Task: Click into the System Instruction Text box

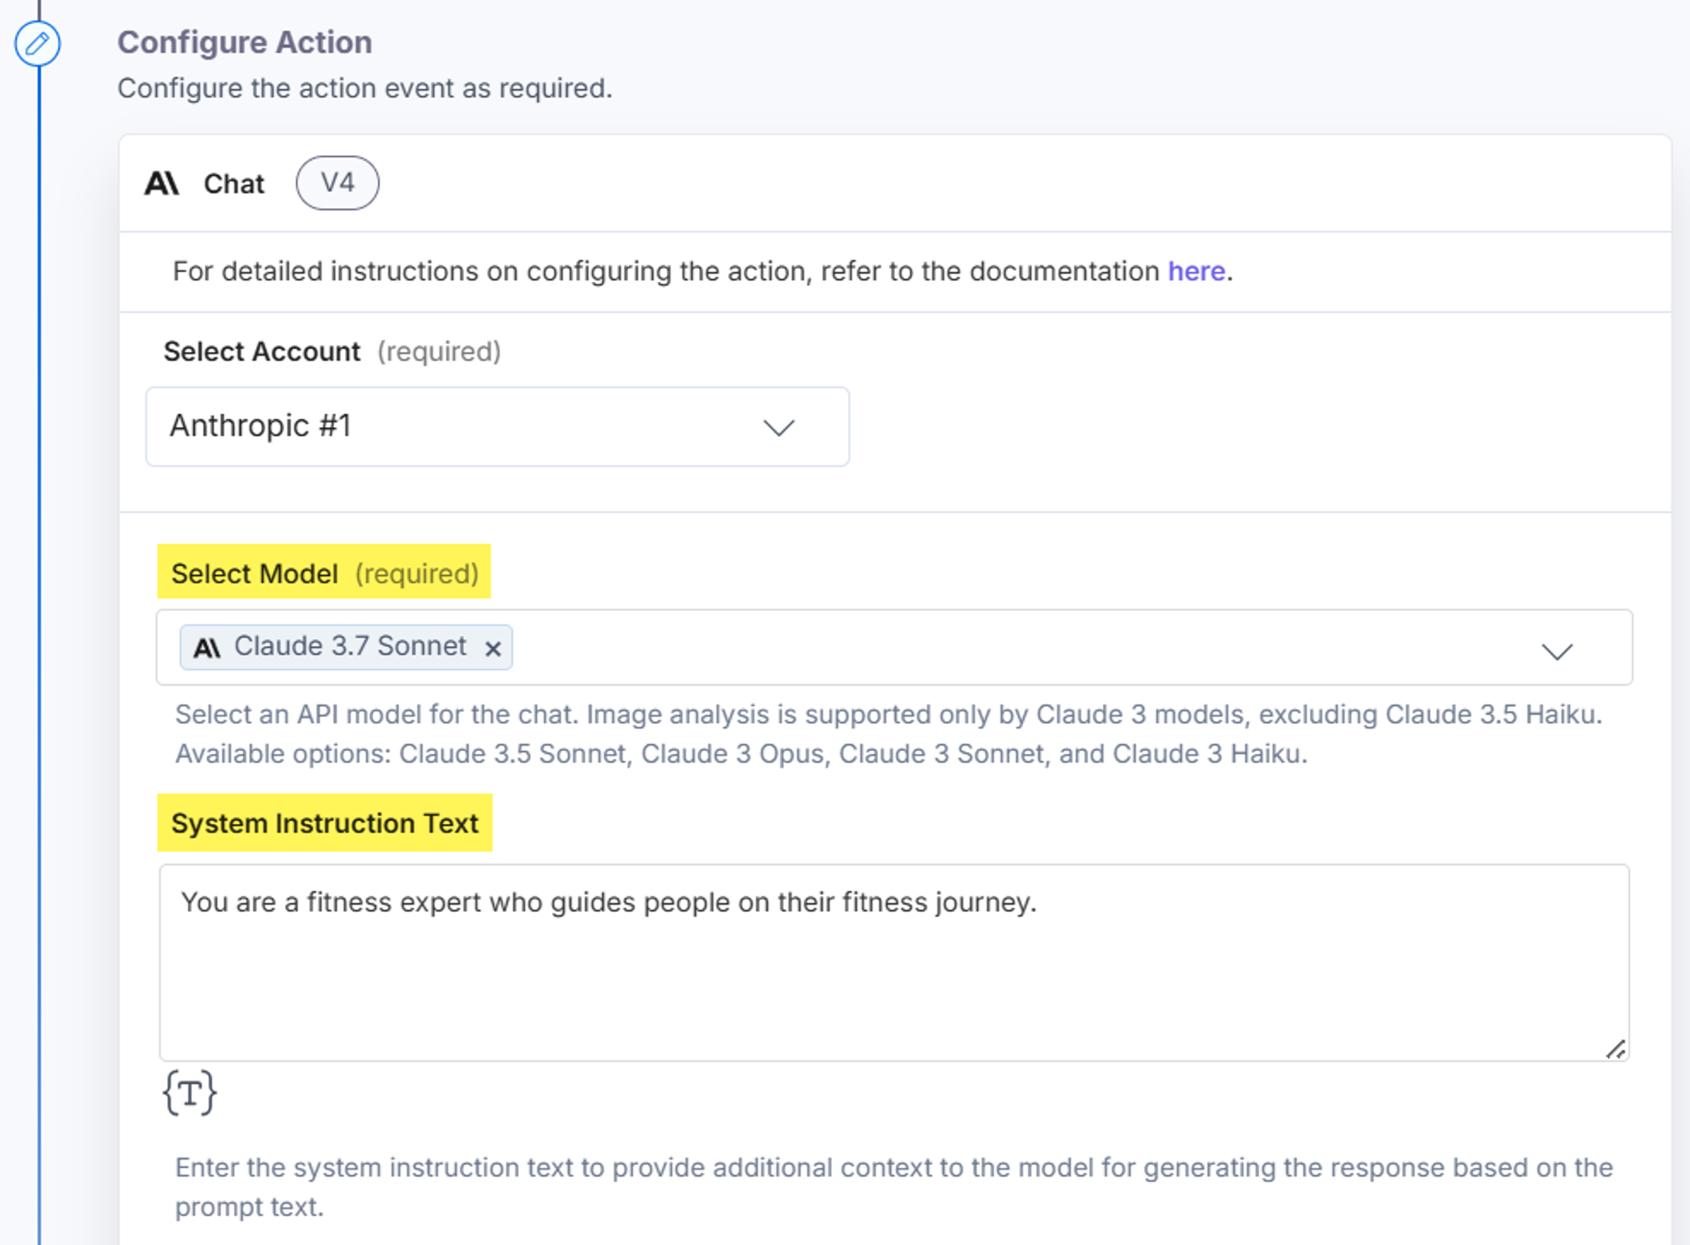Action: 893,962
